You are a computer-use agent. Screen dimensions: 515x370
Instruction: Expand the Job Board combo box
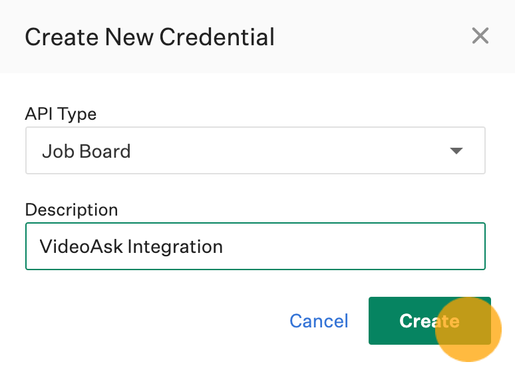pos(256,150)
